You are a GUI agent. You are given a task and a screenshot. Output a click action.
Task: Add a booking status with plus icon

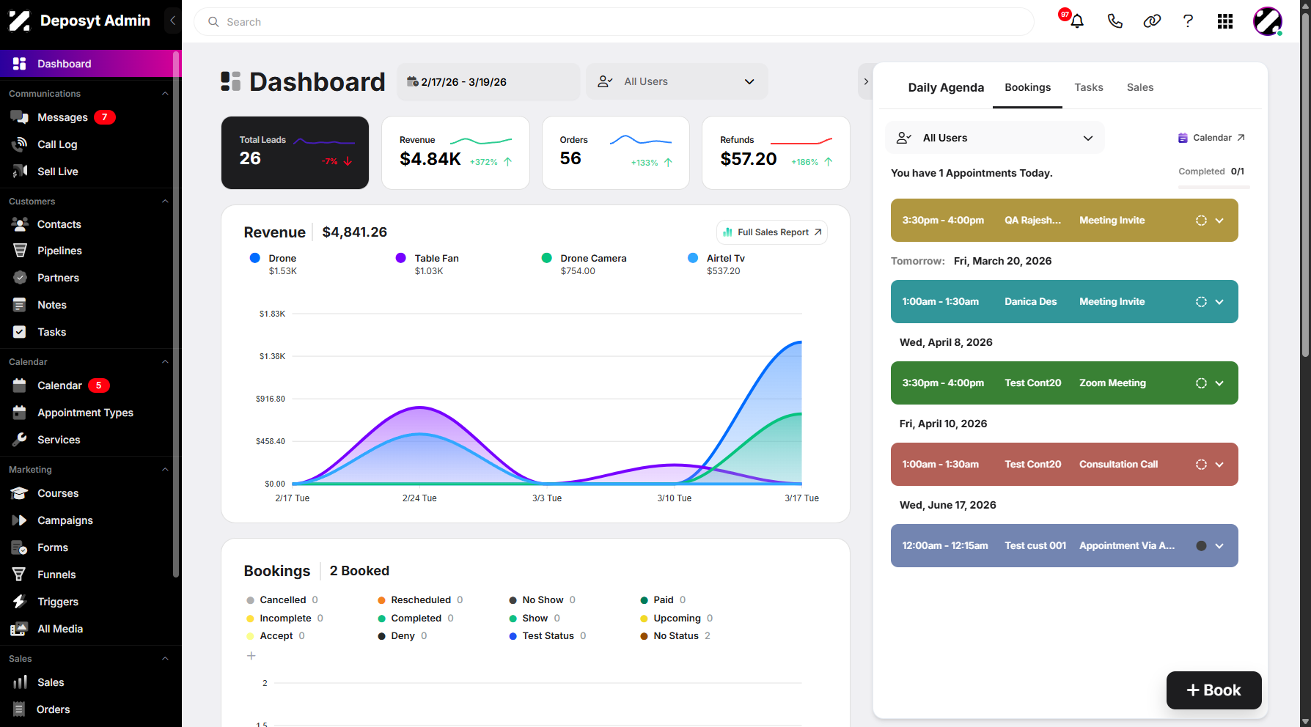point(251,656)
